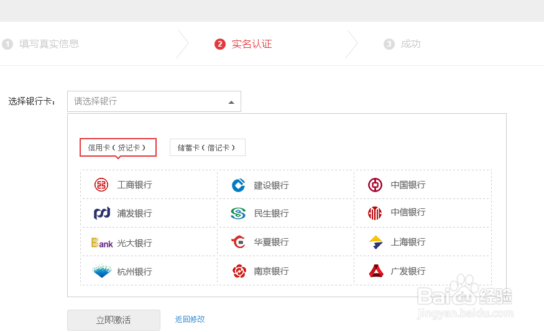Click the 返回修改 link
The height and width of the screenshot is (332, 544).
[x=190, y=319]
